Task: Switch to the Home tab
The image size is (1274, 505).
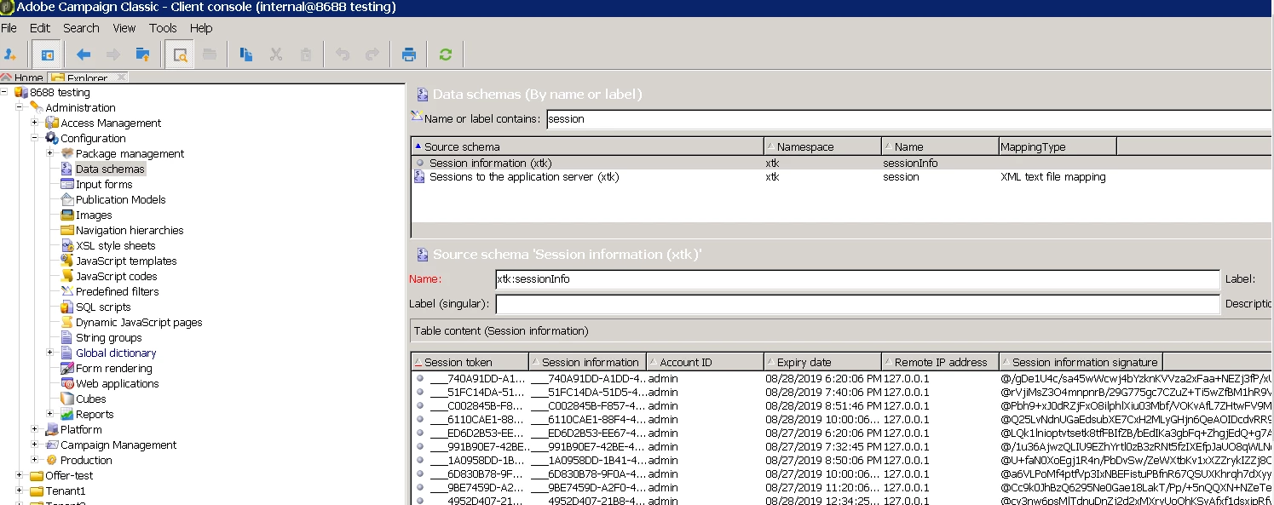Action: point(23,77)
